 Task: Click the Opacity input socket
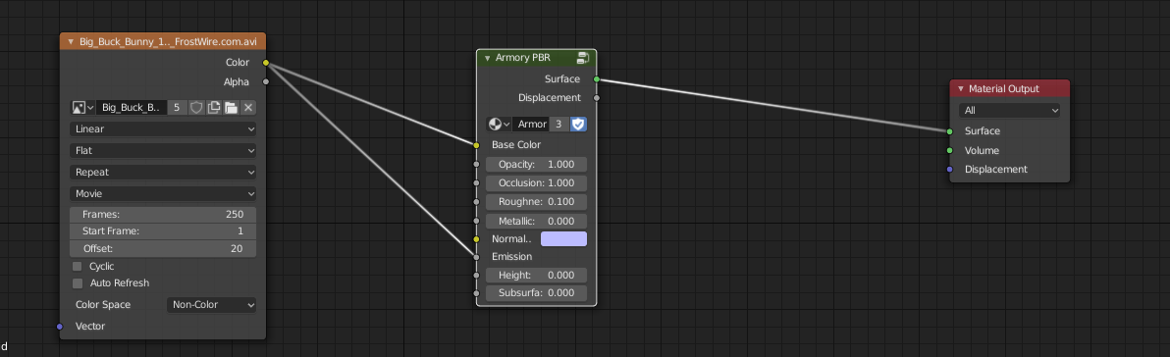[x=476, y=164]
